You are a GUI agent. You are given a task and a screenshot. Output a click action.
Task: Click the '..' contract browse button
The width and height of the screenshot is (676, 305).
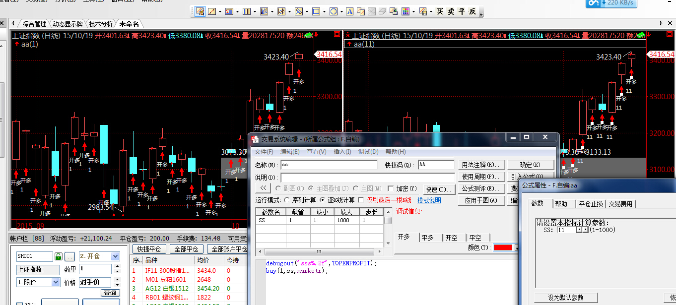click(x=69, y=256)
